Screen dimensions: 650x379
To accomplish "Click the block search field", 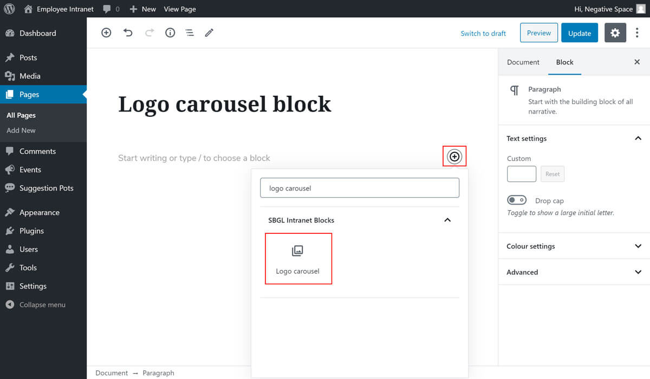I will (360, 188).
